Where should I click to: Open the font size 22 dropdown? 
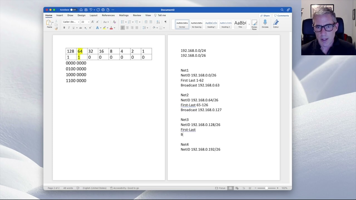click(88, 22)
